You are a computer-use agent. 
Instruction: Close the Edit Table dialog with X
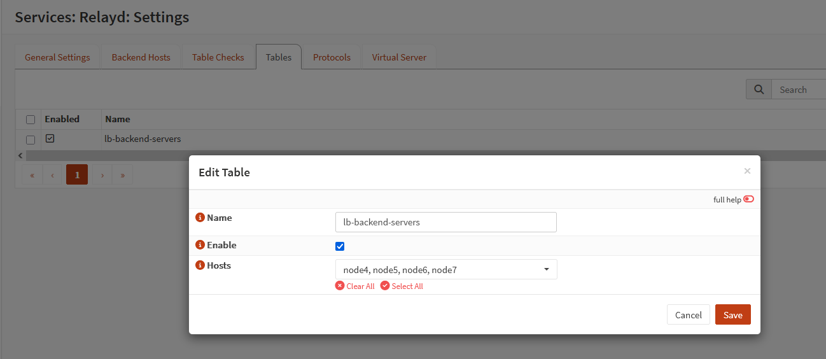click(x=747, y=171)
